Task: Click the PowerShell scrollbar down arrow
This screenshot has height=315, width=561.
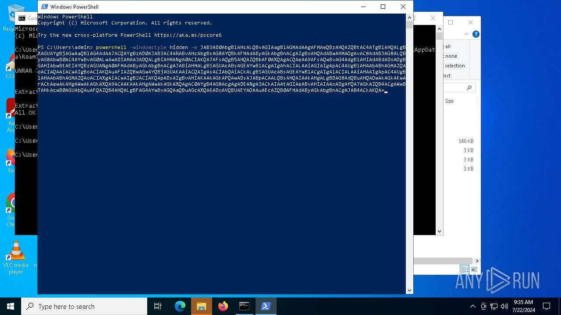Action: tap(410, 290)
